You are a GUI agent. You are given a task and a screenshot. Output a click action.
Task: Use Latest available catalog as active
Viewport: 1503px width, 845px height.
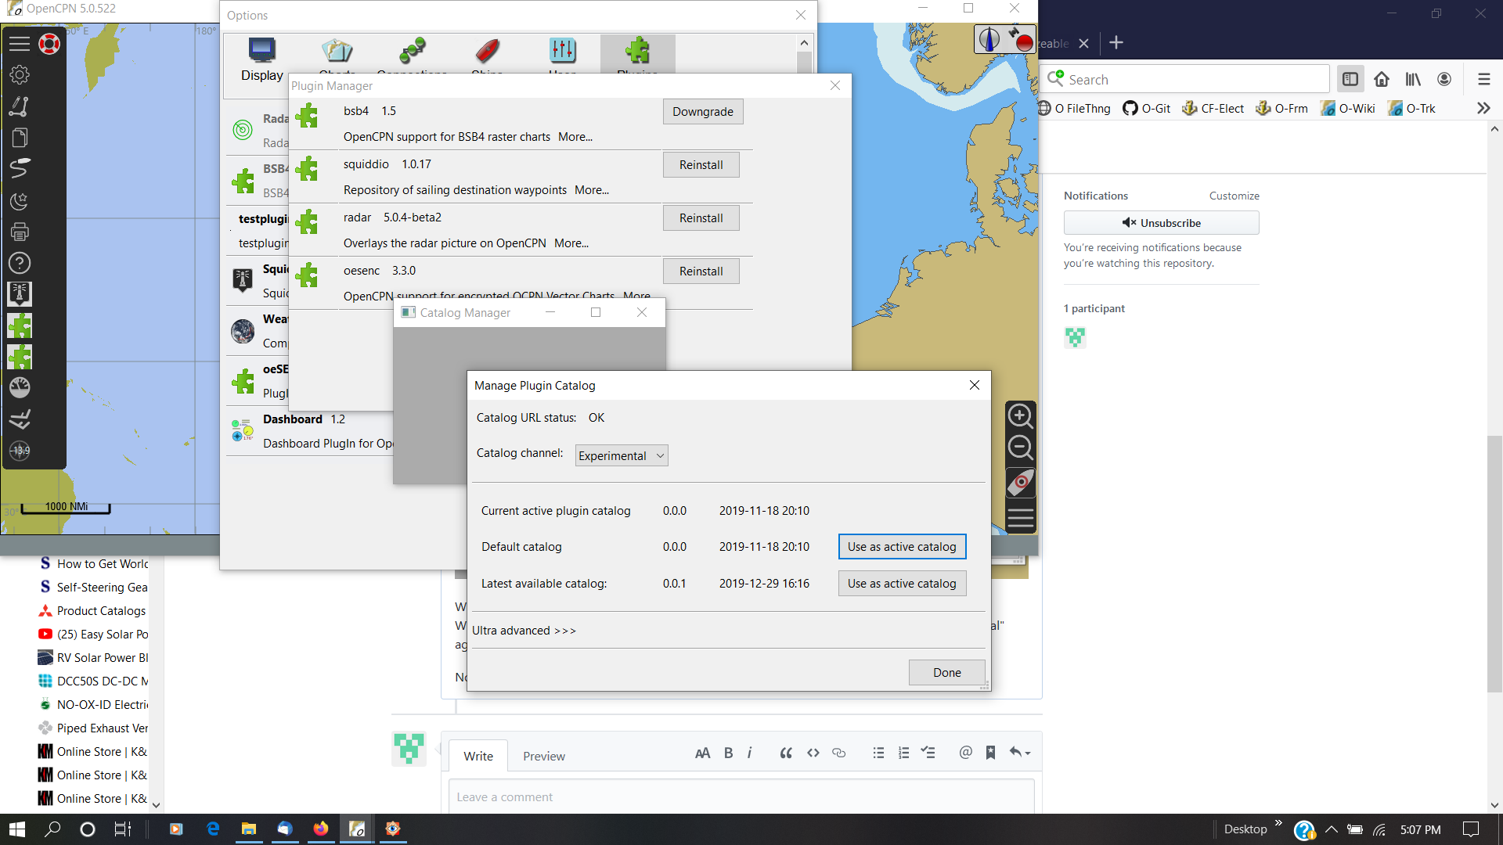pyautogui.click(x=902, y=584)
